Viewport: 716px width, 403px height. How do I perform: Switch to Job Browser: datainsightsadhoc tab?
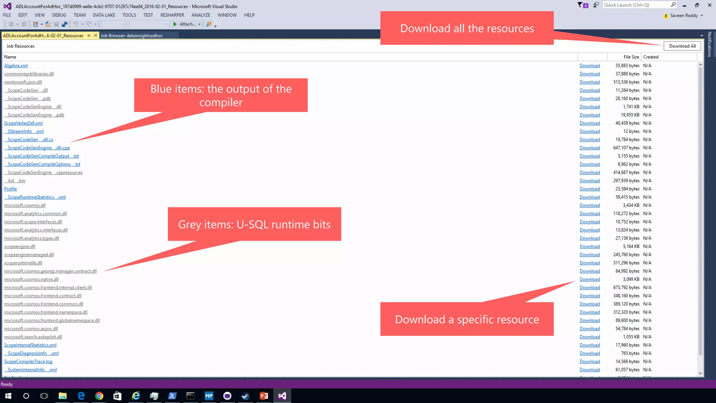[x=131, y=35]
